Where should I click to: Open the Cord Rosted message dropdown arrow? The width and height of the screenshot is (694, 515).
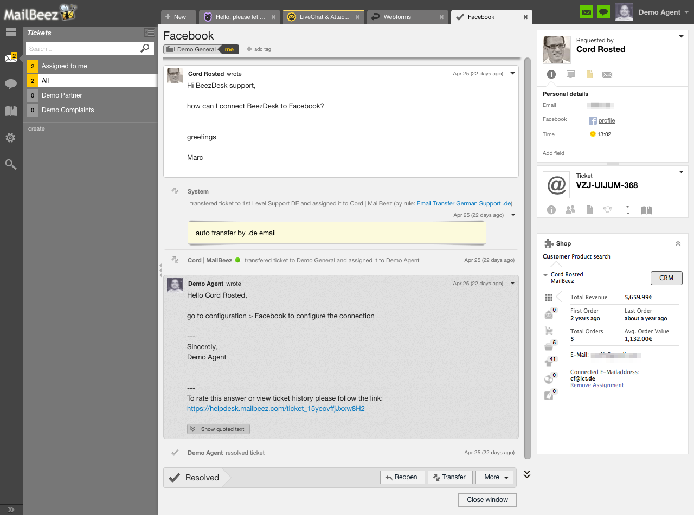tap(512, 74)
